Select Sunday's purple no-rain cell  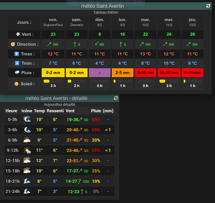coord(99,73)
